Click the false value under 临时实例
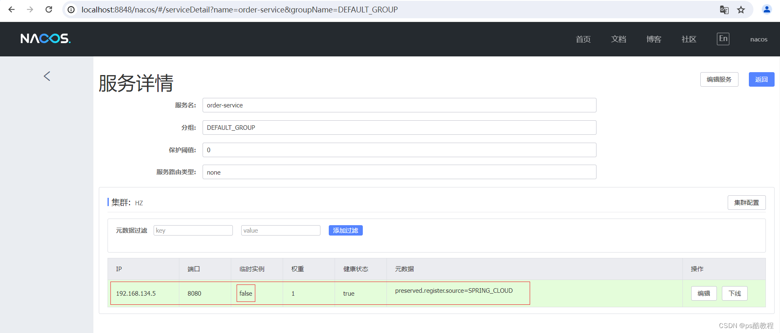Viewport: 780px width, 333px height. pos(246,293)
